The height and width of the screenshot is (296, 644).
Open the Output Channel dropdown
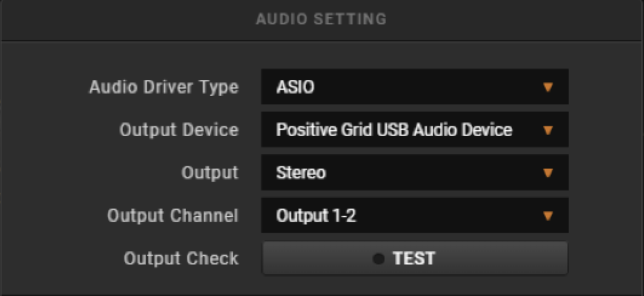[x=415, y=215]
